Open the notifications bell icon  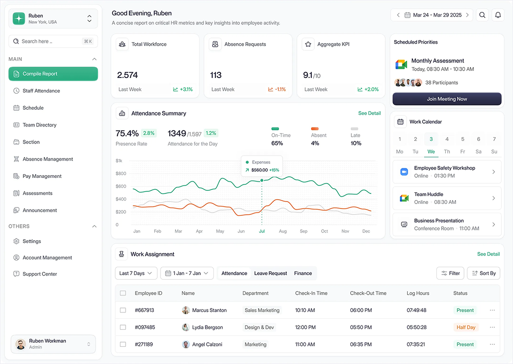point(498,15)
